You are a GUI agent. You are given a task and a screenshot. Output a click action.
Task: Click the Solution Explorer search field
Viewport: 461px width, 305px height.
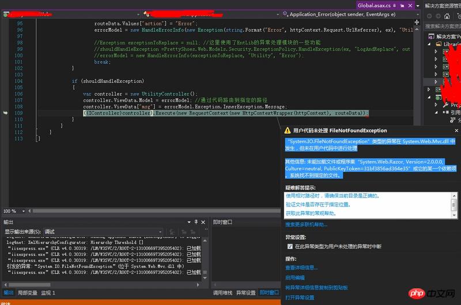[x=443, y=27]
